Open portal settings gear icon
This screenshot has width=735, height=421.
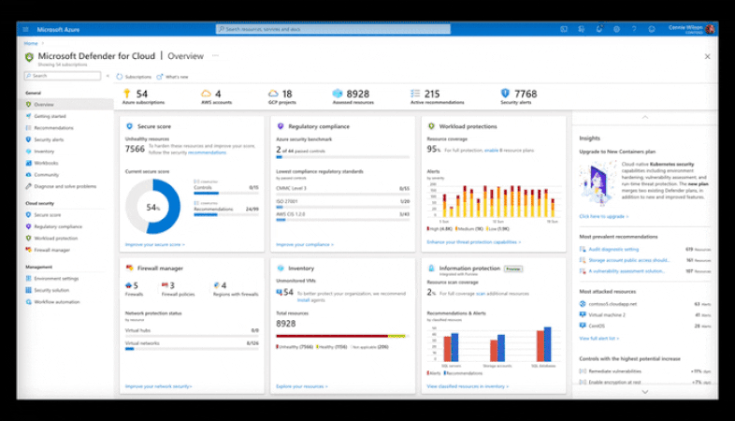616,29
